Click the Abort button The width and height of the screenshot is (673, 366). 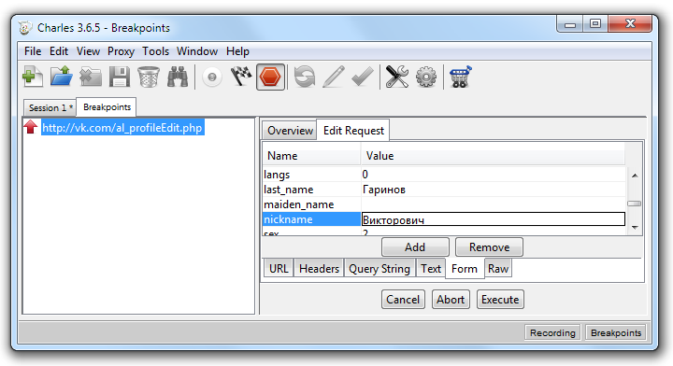tap(451, 300)
